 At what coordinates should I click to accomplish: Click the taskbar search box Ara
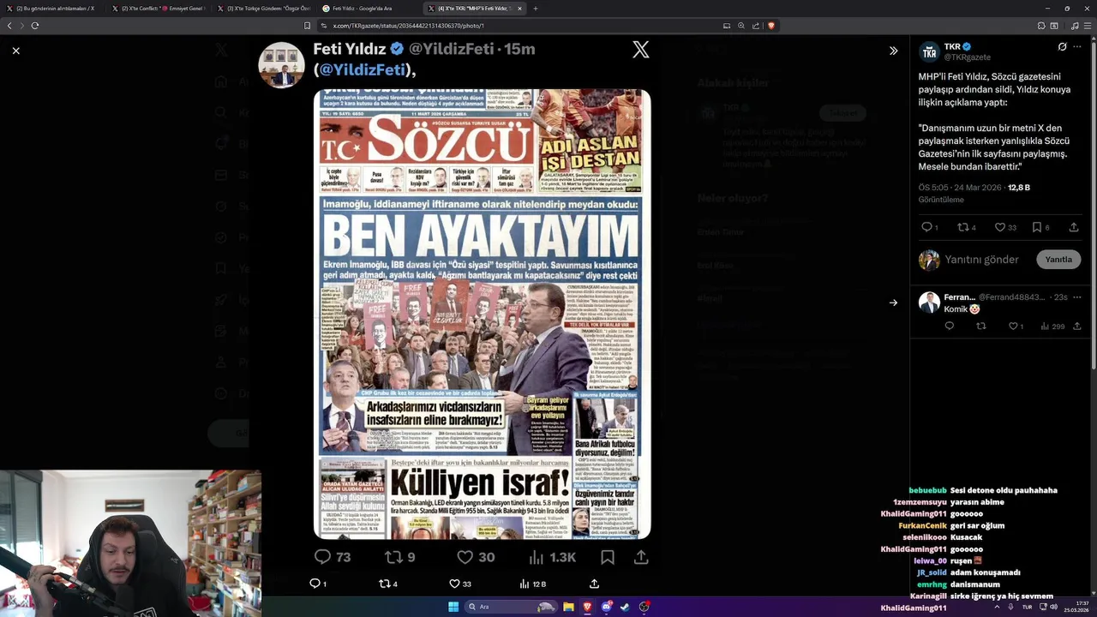[x=512, y=607]
